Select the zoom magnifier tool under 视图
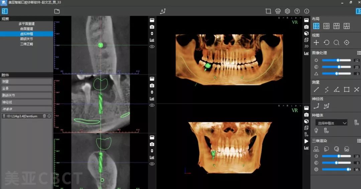Screen dimensions: 361x189 click(336, 43)
